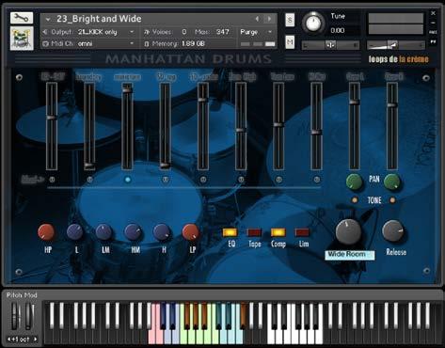Increase octave with +1 oct right arrow

35,339
